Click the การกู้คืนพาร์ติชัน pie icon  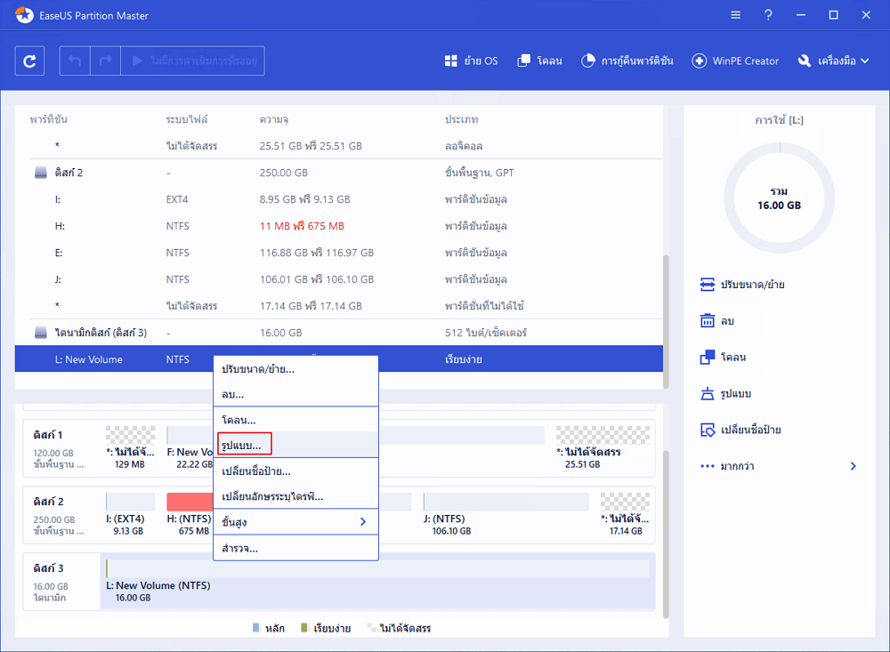(588, 60)
